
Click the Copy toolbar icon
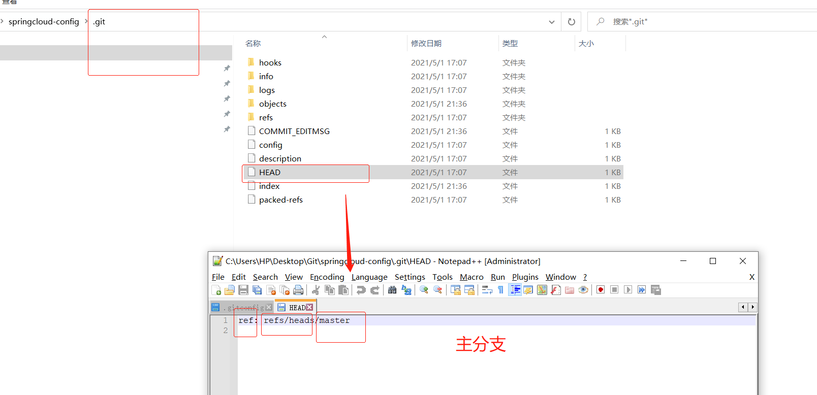330,290
